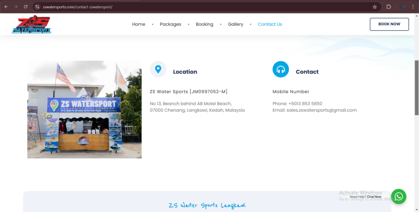Select the Contact Us menu item

[x=270, y=24]
